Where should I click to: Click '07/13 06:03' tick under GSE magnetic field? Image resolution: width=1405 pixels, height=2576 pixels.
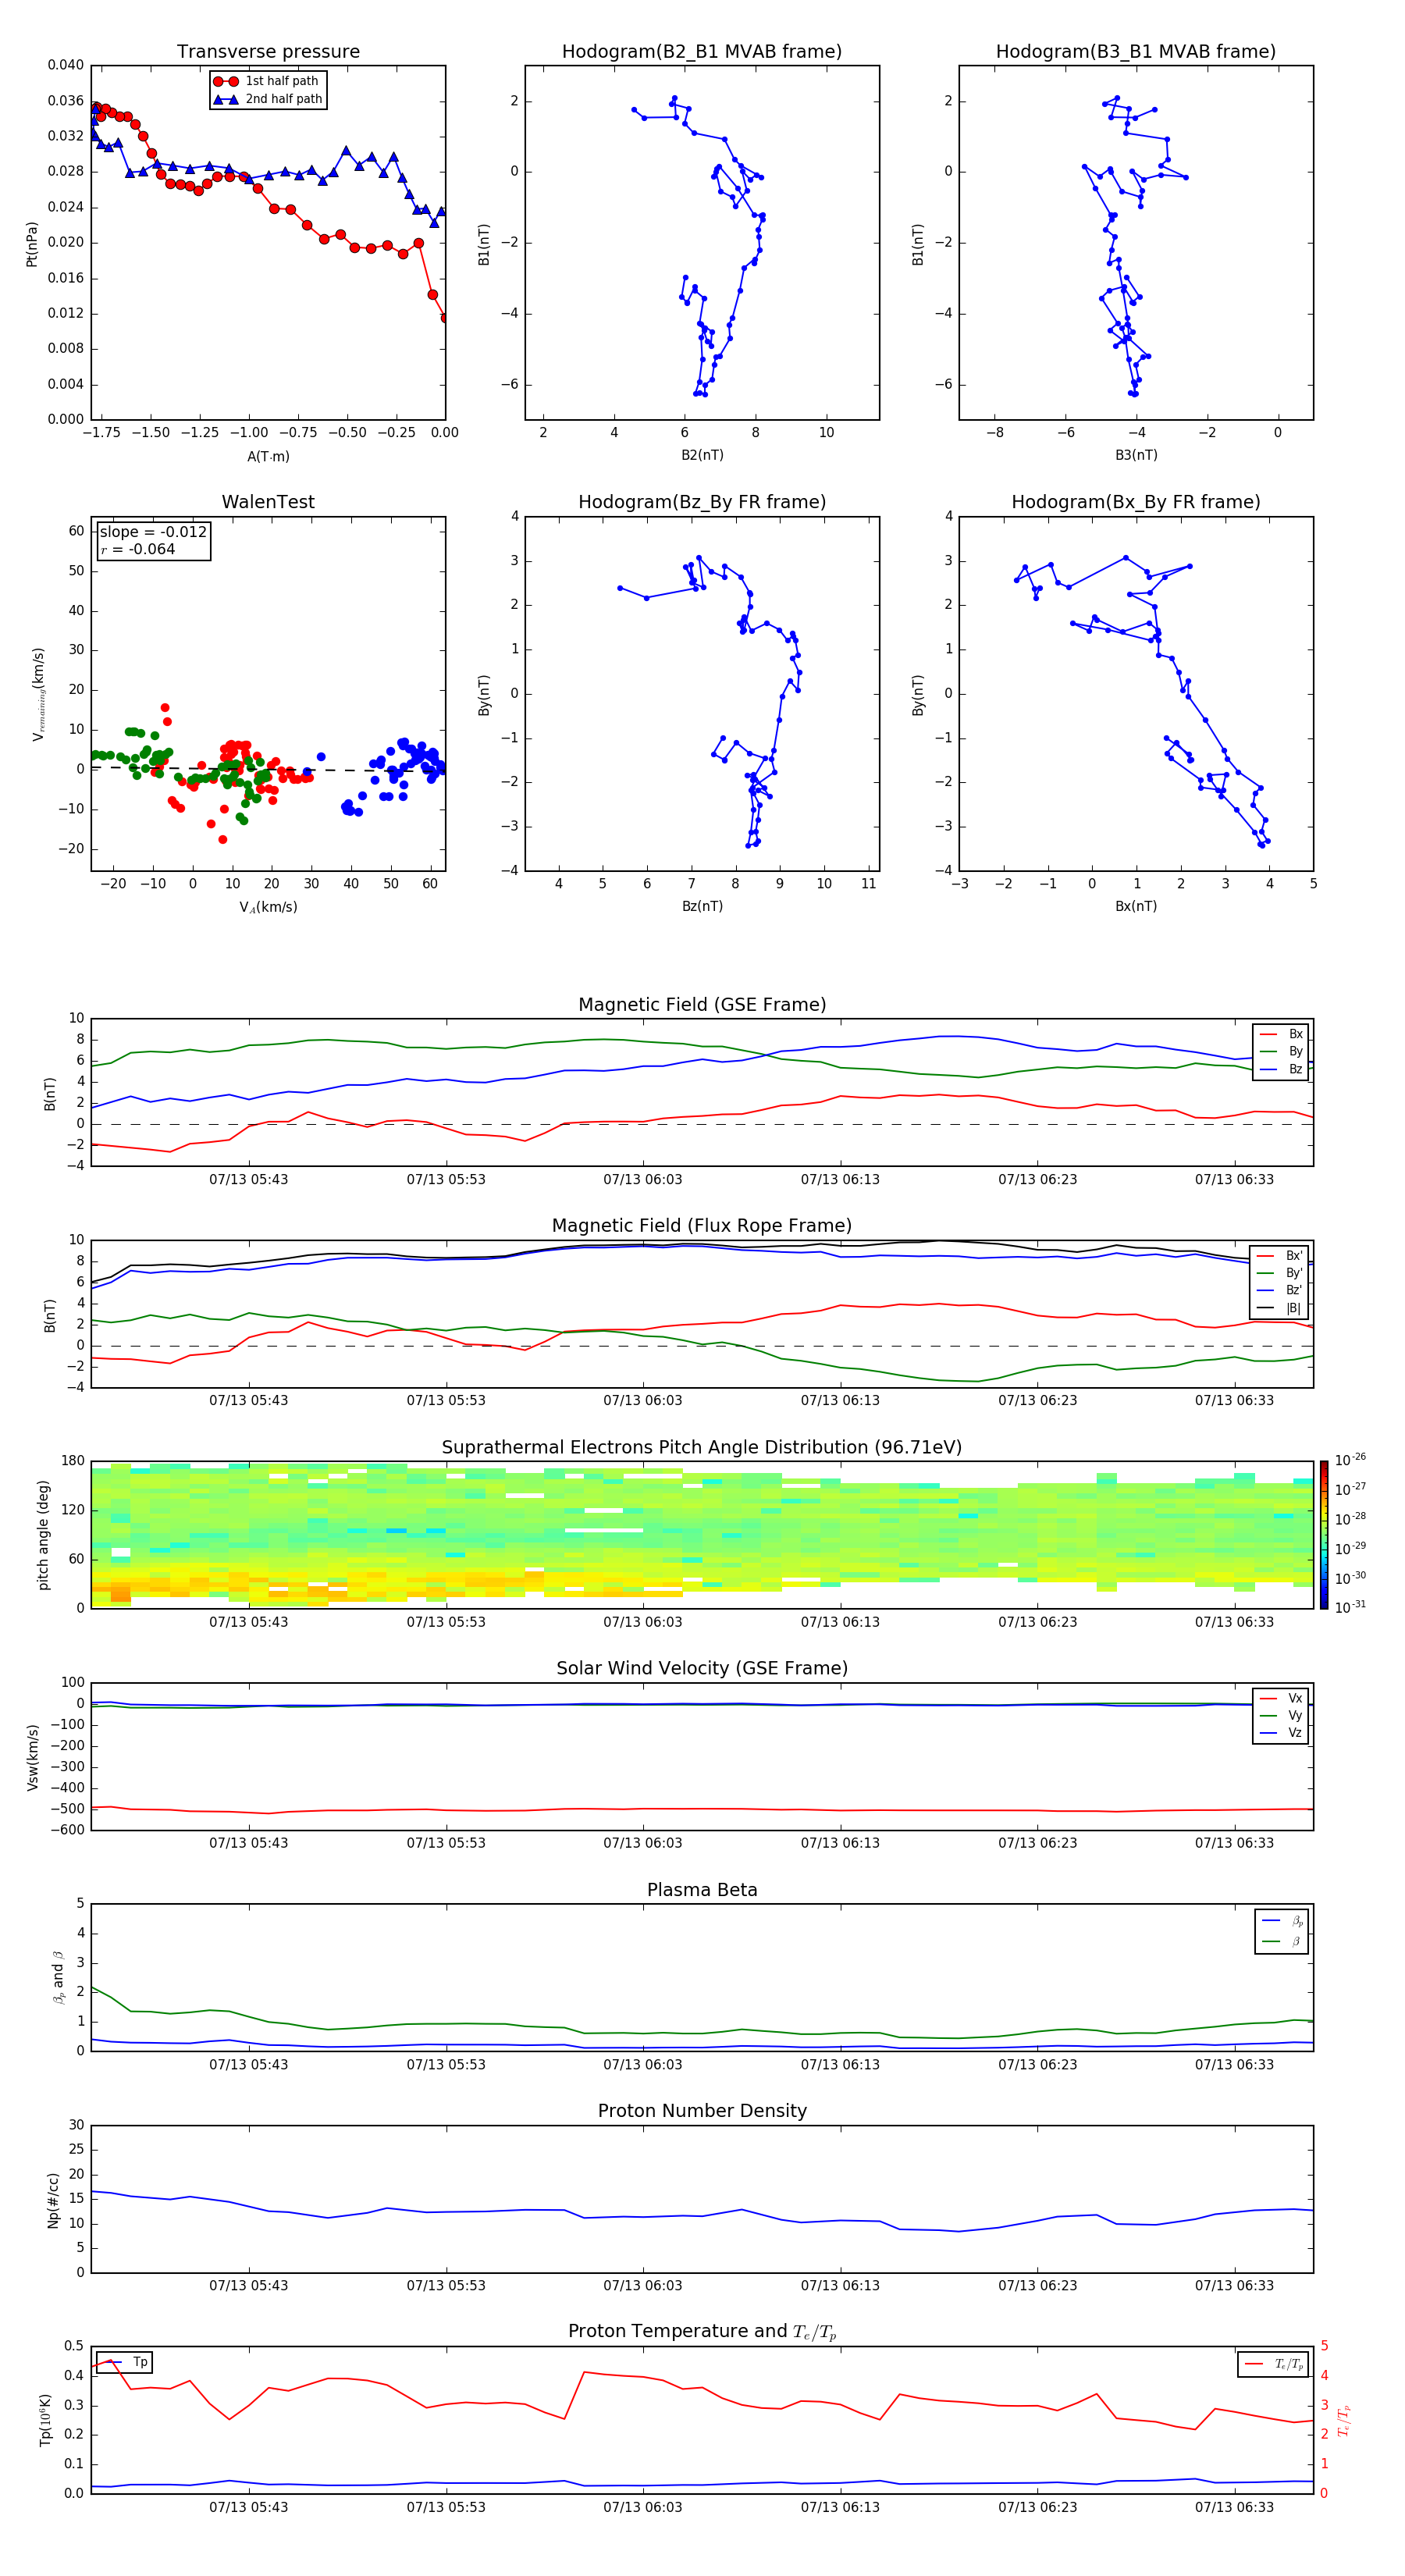pyautogui.click(x=643, y=1180)
